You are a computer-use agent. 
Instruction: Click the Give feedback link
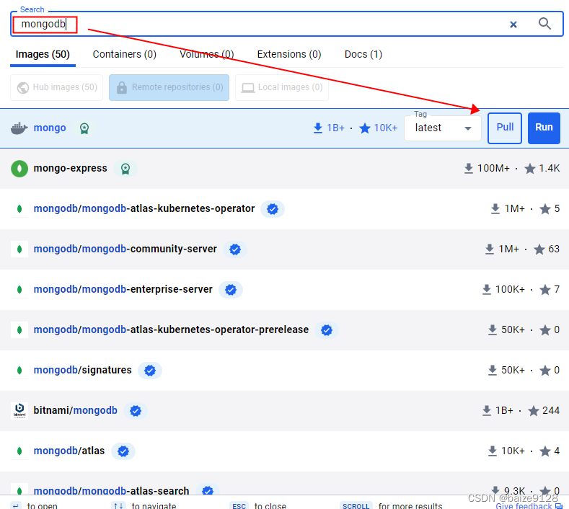click(x=529, y=505)
